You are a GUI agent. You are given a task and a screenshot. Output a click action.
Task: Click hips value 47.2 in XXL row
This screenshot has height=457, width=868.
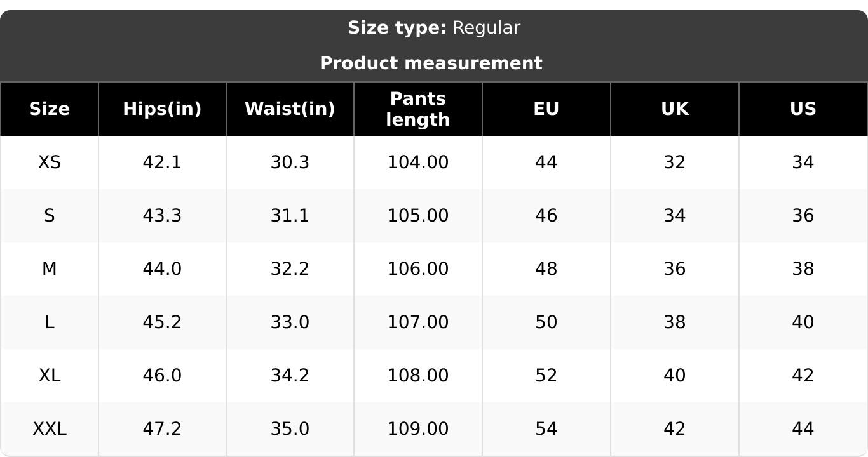[162, 429]
